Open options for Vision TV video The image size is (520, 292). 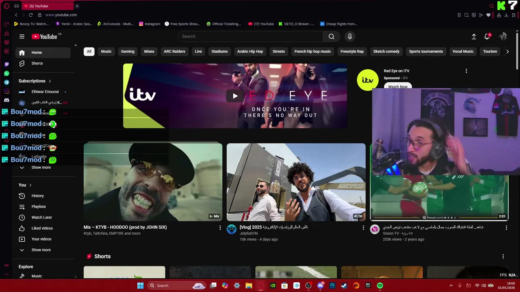coord(506,228)
